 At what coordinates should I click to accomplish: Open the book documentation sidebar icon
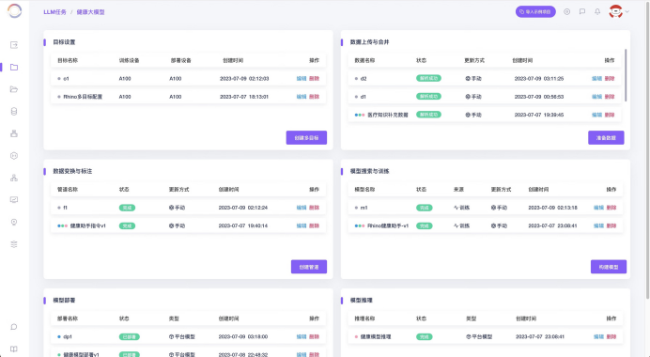[14, 349]
